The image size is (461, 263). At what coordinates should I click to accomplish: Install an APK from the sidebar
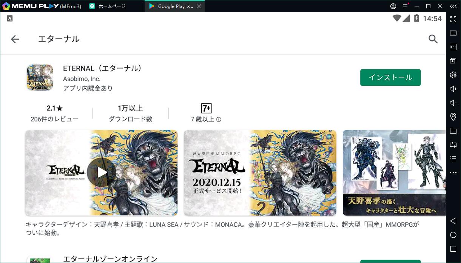[453, 47]
